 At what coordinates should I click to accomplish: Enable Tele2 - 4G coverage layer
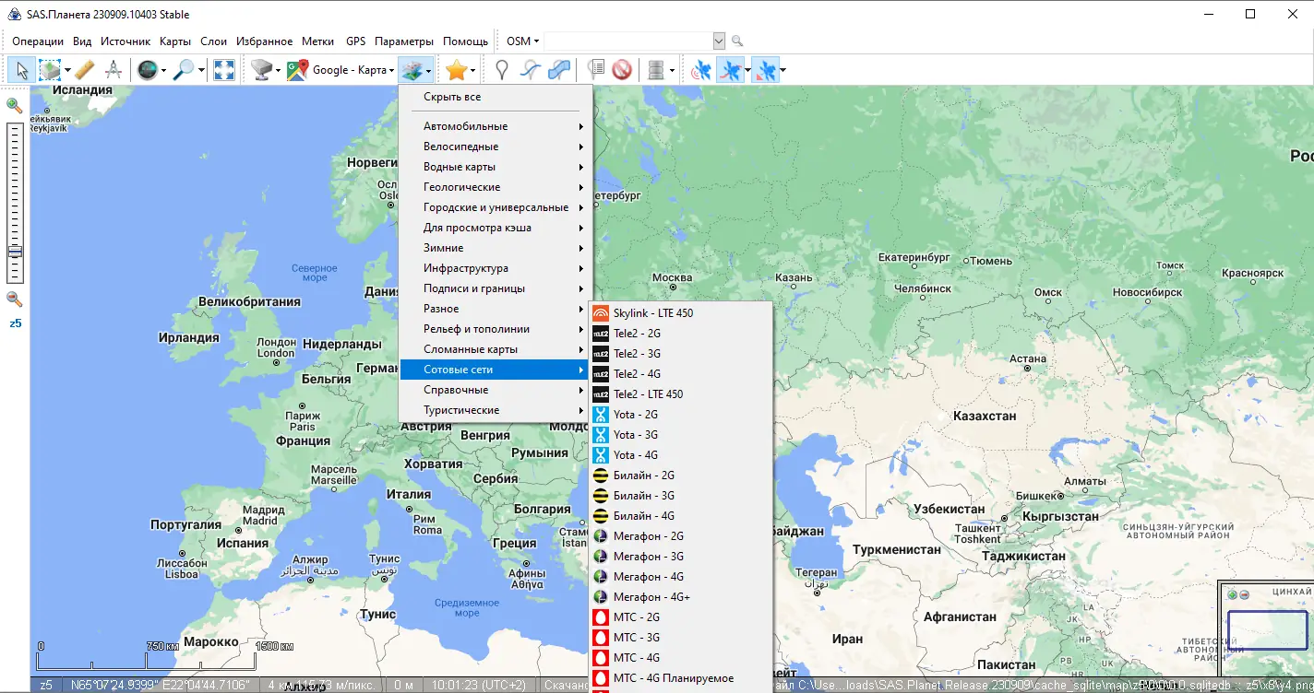coord(681,374)
